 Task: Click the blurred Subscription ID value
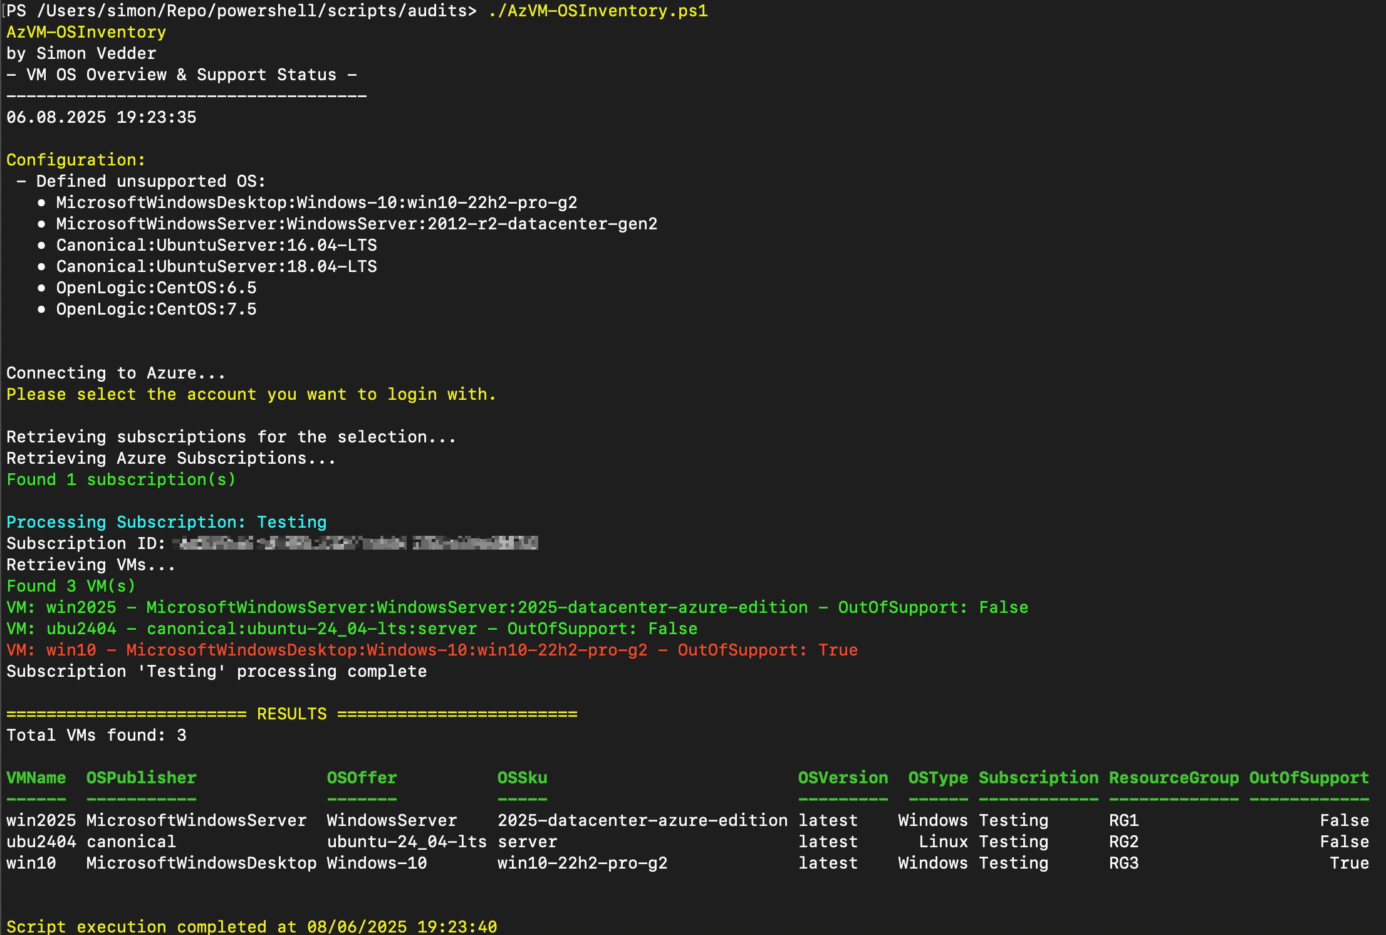(355, 543)
